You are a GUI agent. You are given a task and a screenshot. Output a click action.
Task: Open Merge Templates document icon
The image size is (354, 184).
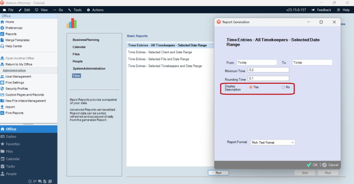click(x=2, y=40)
